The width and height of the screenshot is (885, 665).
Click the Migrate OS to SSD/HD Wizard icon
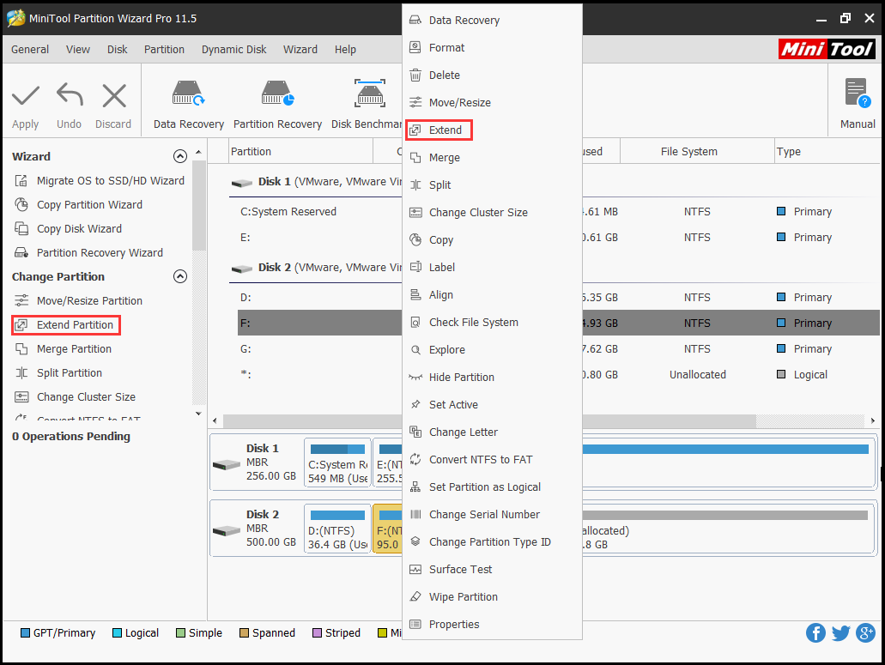tap(21, 180)
